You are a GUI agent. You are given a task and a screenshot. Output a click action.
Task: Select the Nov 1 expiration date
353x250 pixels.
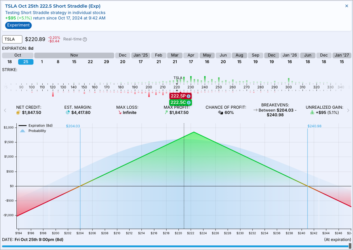pos(42,62)
